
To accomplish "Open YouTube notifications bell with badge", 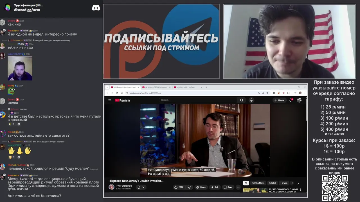I will (291, 100).
